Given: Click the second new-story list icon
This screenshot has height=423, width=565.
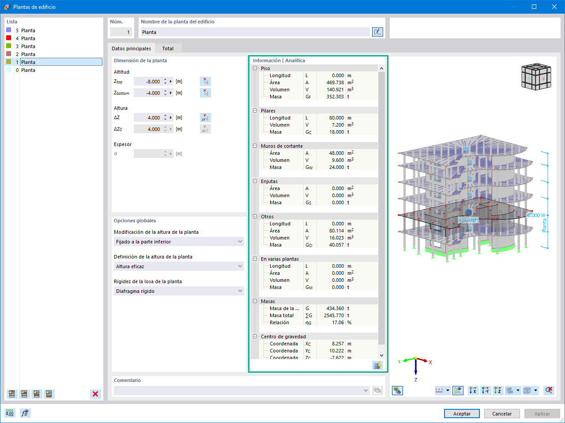Looking at the screenshot, I should tap(24, 394).
